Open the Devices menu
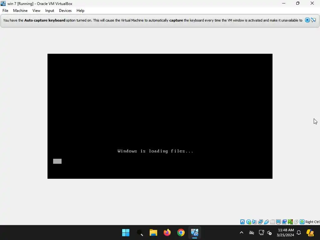This screenshot has height=240, width=320. [x=65, y=11]
